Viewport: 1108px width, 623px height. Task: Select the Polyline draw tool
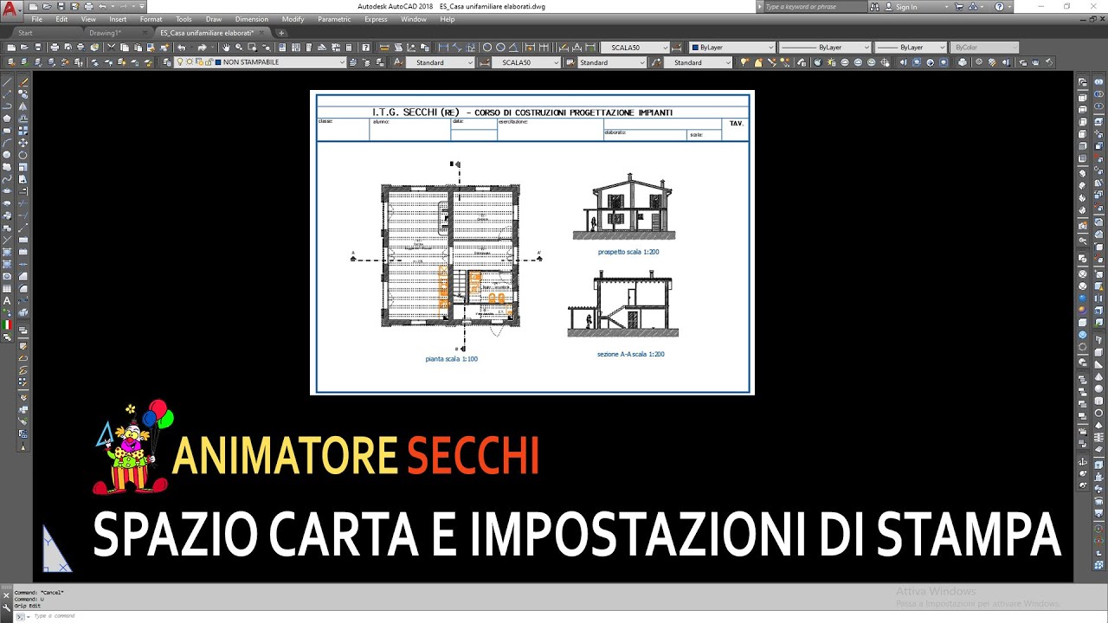(x=7, y=106)
